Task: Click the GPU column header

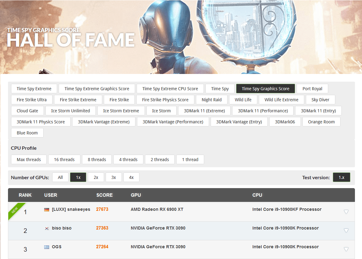Action: click(136, 195)
